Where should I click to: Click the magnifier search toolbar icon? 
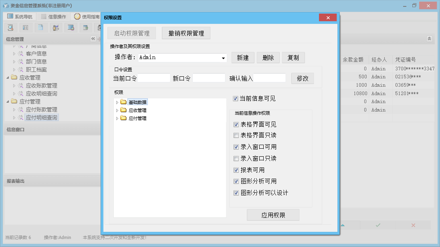(x=10, y=28)
